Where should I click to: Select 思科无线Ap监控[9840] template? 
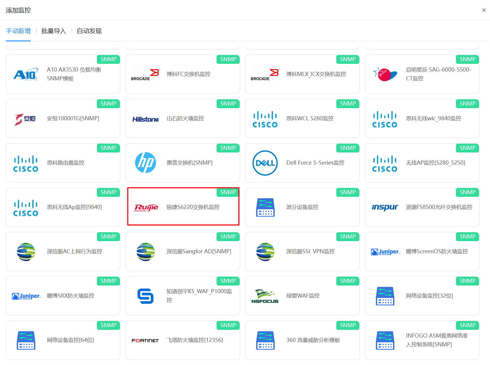[63, 207]
